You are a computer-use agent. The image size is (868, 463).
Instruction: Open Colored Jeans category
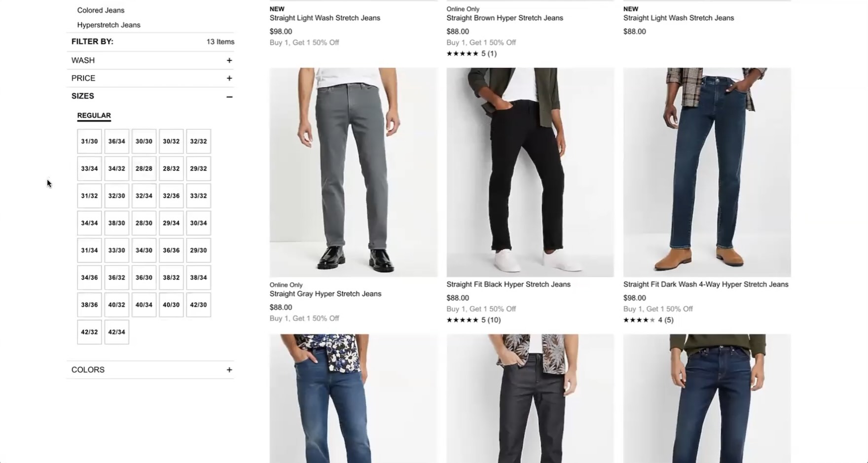(101, 10)
